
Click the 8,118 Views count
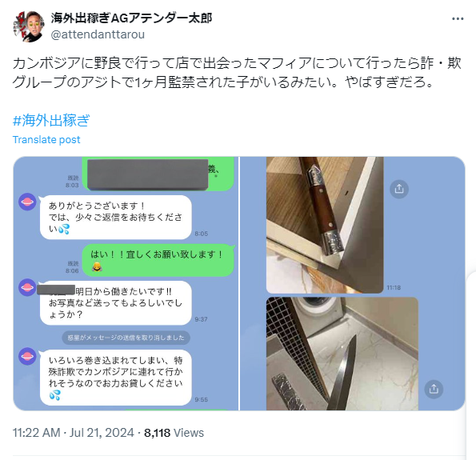point(174,432)
